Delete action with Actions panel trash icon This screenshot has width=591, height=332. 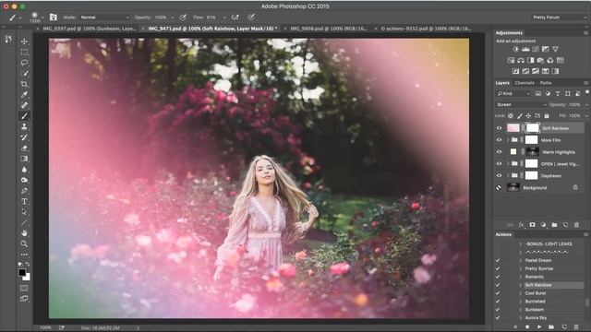pos(576,326)
